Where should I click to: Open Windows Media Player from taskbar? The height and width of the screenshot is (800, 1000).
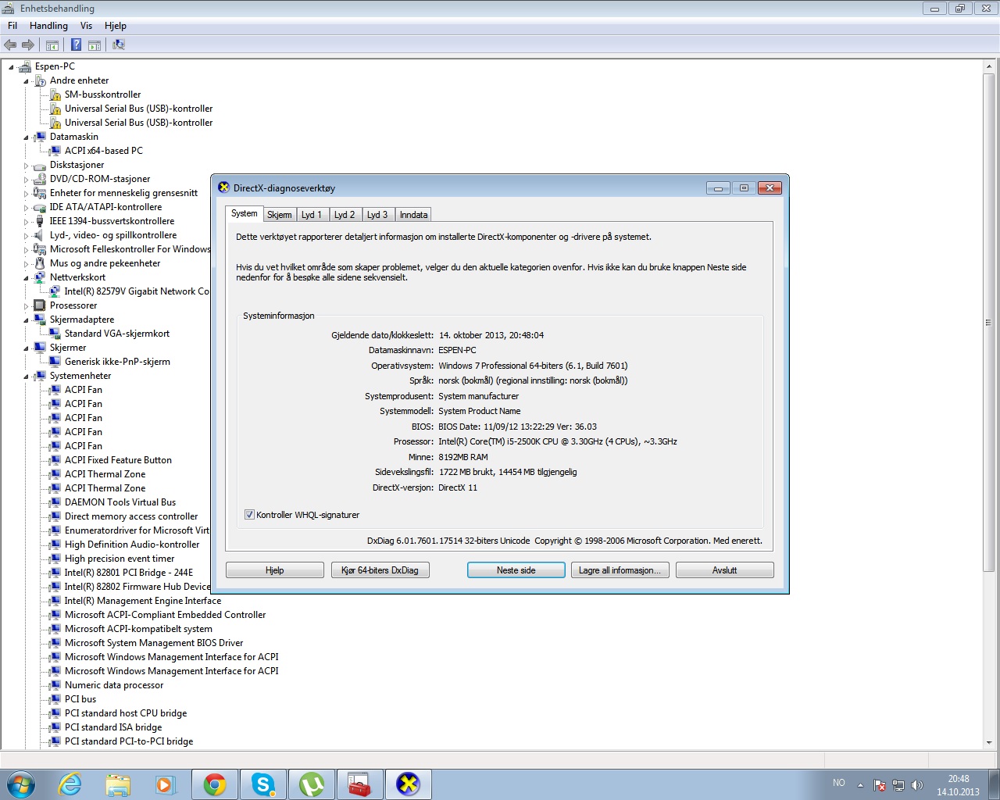click(x=165, y=784)
